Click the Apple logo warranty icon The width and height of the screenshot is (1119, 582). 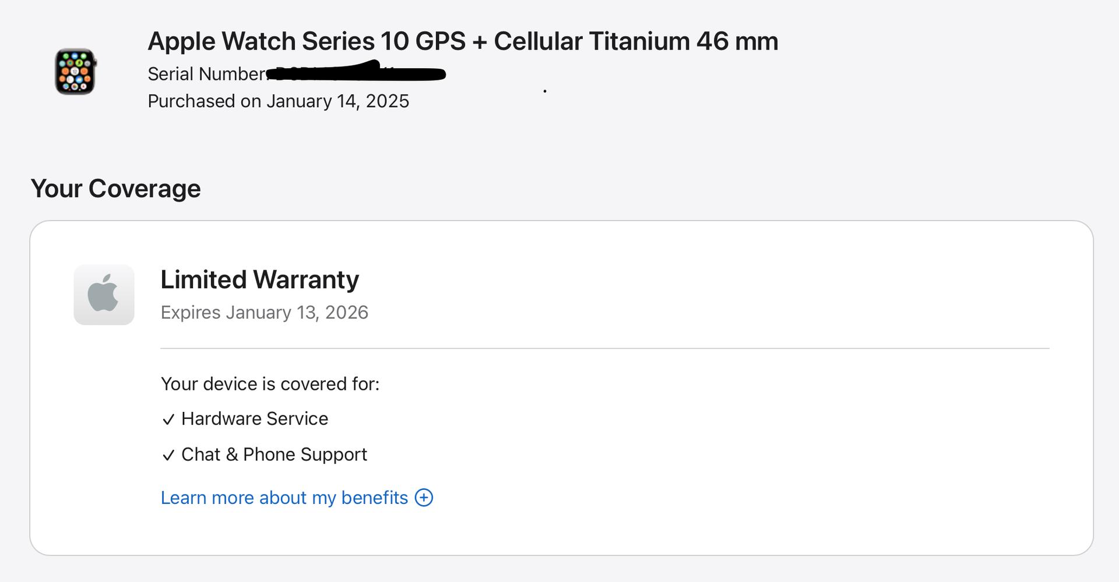(104, 295)
